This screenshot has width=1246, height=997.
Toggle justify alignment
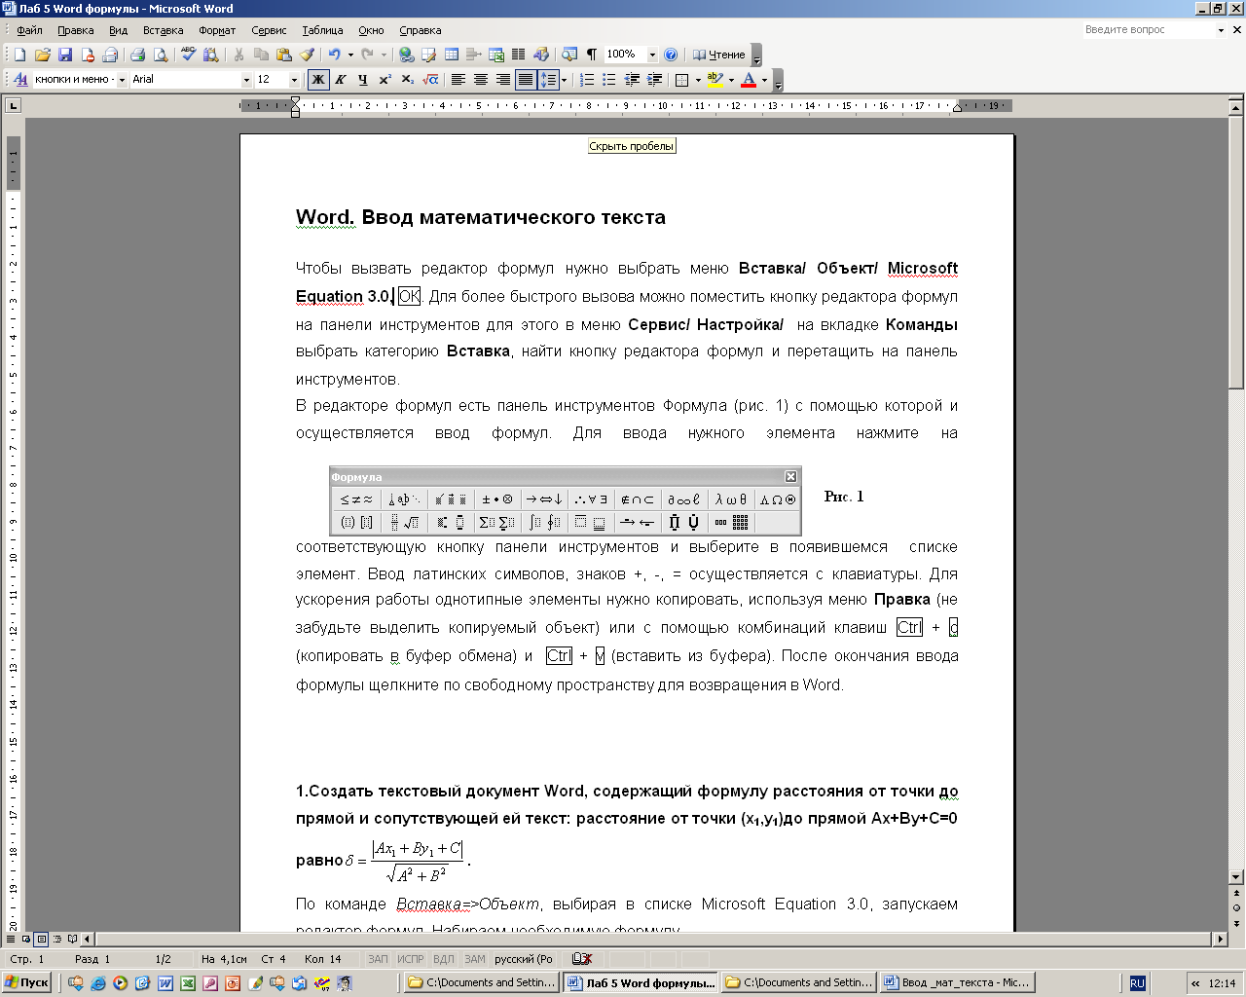(x=525, y=80)
